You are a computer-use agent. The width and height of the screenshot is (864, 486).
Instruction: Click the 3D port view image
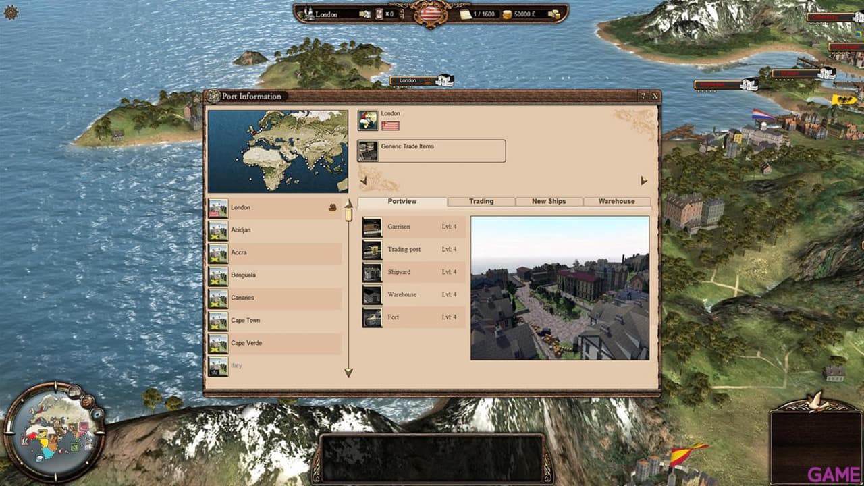coord(560,288)
